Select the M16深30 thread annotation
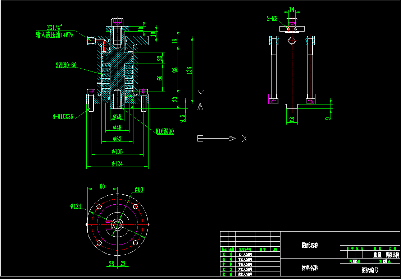 click(x=165, y=131)
